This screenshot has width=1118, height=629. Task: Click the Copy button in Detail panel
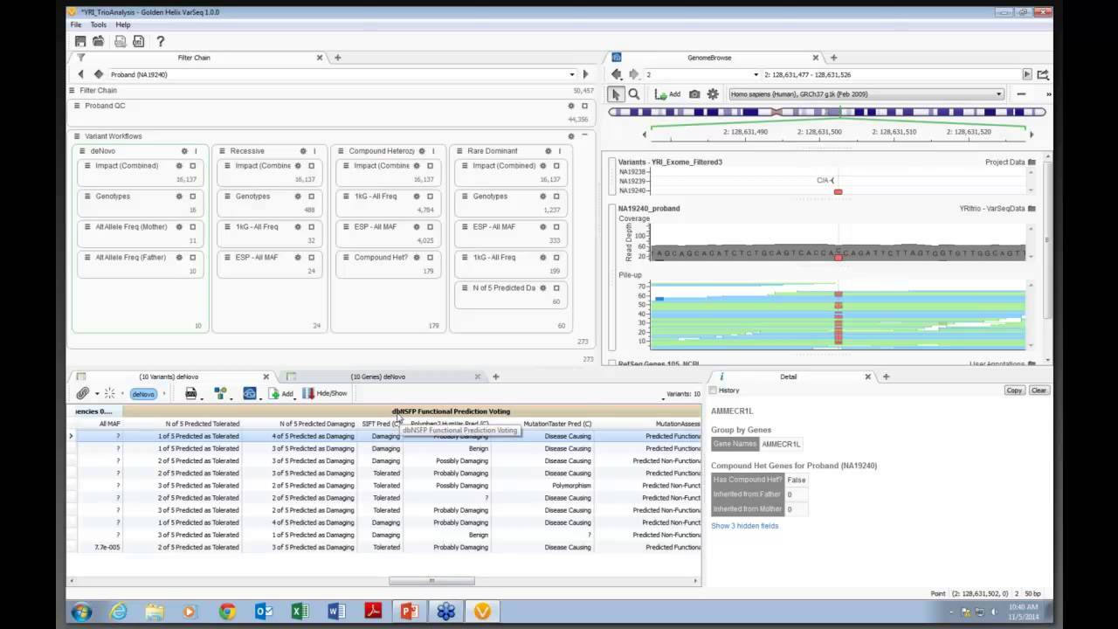point(1015,391)
